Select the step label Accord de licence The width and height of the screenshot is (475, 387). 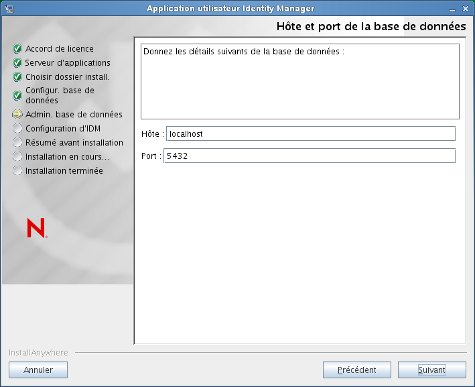pos(60,49)
